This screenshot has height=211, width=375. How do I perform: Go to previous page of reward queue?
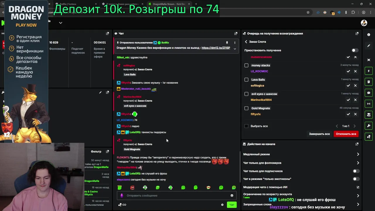[337, 126]
